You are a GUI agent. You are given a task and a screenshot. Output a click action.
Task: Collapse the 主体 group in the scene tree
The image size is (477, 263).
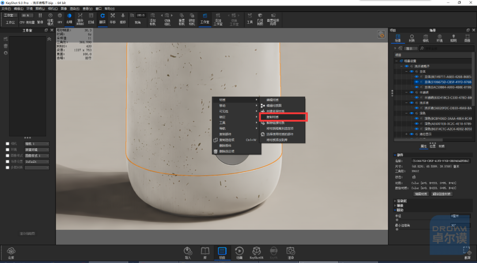406,72
